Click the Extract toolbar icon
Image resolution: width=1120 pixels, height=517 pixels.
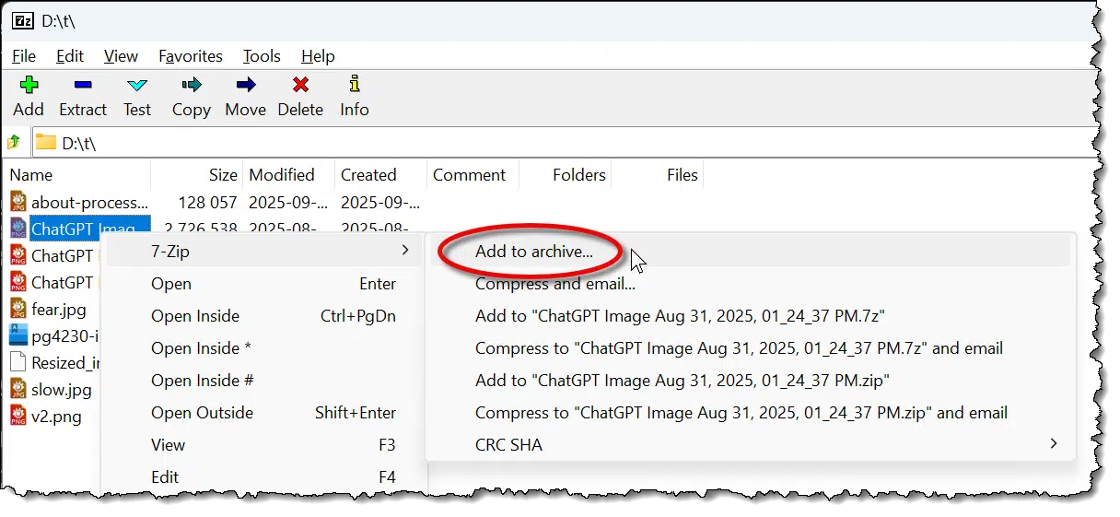coord(83,86)
